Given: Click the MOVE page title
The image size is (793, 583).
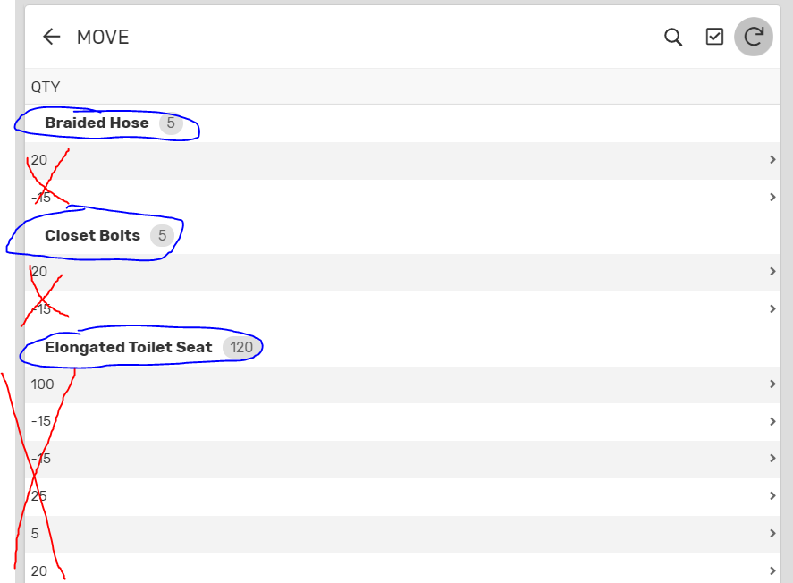Looking at the screenshot, I should (103, 37).
